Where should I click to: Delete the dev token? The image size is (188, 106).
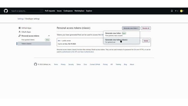pyautogui.click(x=146, y=41)
